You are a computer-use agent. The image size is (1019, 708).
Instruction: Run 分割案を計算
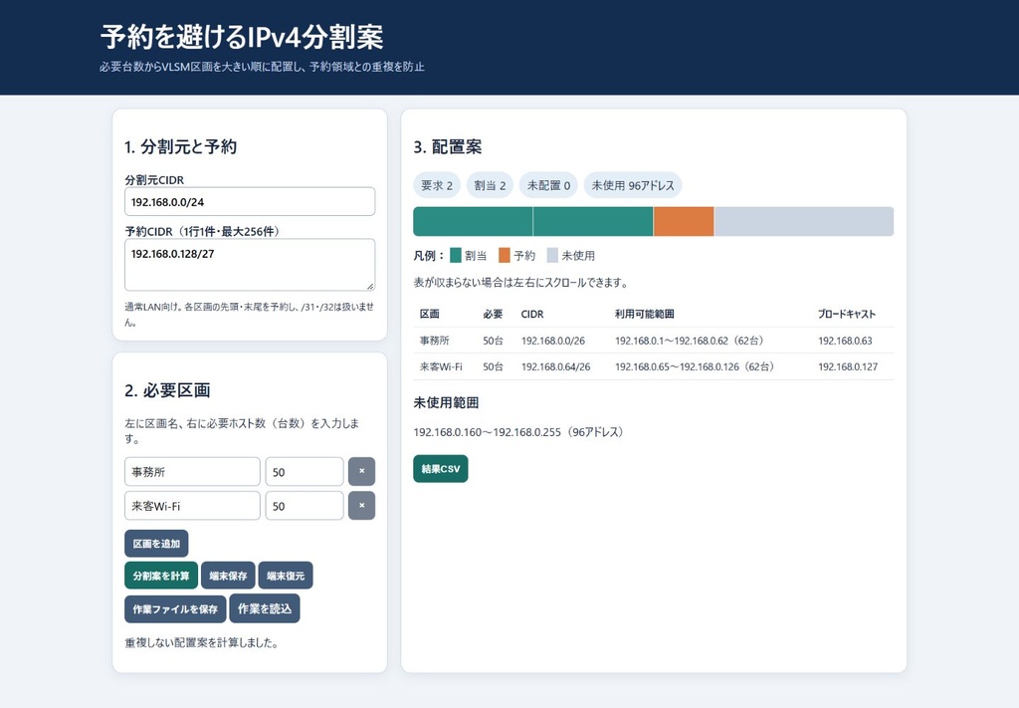tap(161, 576)
